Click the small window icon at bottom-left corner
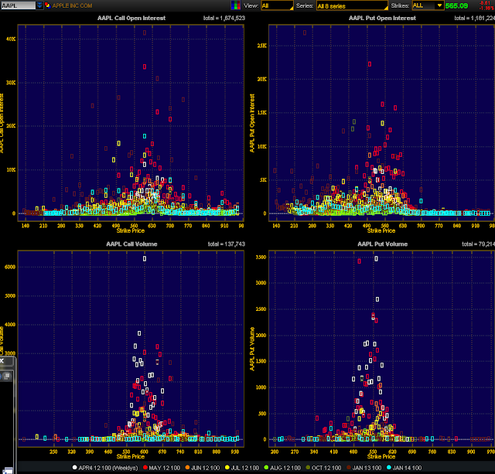 pyautogui.click(x=8, y=471)
